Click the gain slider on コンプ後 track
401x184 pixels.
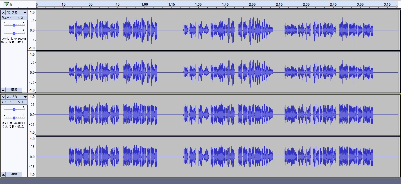point(14,109)
